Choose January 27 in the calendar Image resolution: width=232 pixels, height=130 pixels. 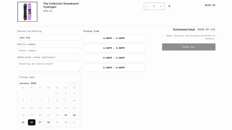pos(40,122)
